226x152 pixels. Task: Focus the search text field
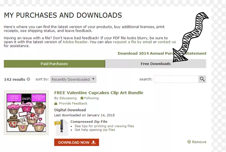tap(176, 79)
